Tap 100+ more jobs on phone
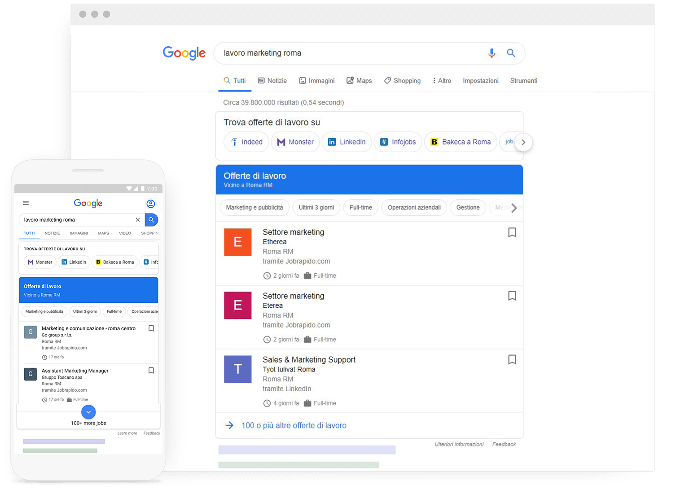Image resolution: width=676 pixels, height=498 pixels. pyautogui.click(x=88, y=423)
